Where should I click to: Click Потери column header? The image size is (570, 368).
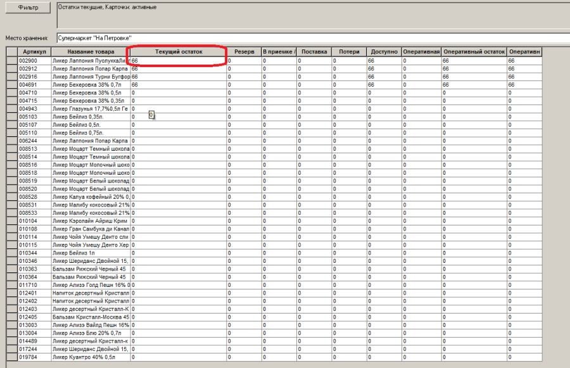pyautogui.click(x=349, y=52)
